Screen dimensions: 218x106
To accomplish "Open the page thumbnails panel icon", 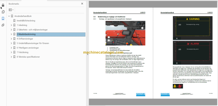I will 3,12.
